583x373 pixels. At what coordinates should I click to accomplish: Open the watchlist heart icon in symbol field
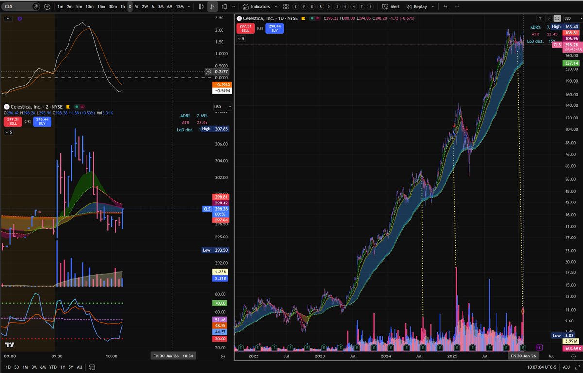(35, 7)
